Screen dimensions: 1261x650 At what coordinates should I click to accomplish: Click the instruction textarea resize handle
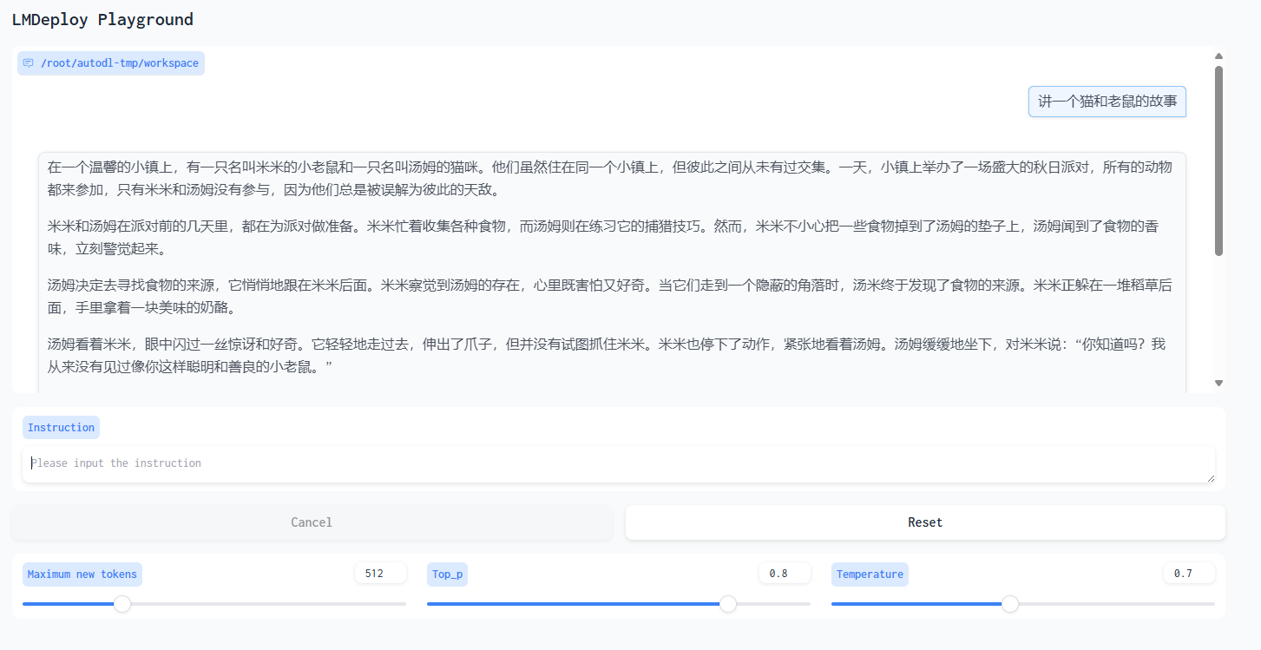tap(1210, 477)
